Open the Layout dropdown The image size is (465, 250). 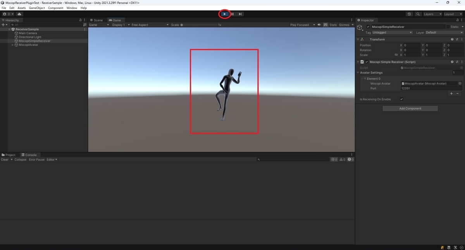[x=452, y=14]
